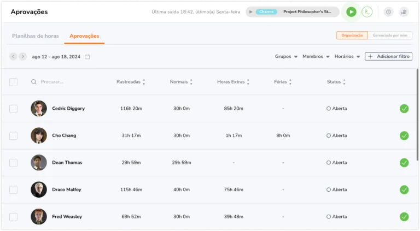This screenshot has width=420, height=231.
Task: Tick Dean Thomas's row checkbox
Action: pos(13,163)
